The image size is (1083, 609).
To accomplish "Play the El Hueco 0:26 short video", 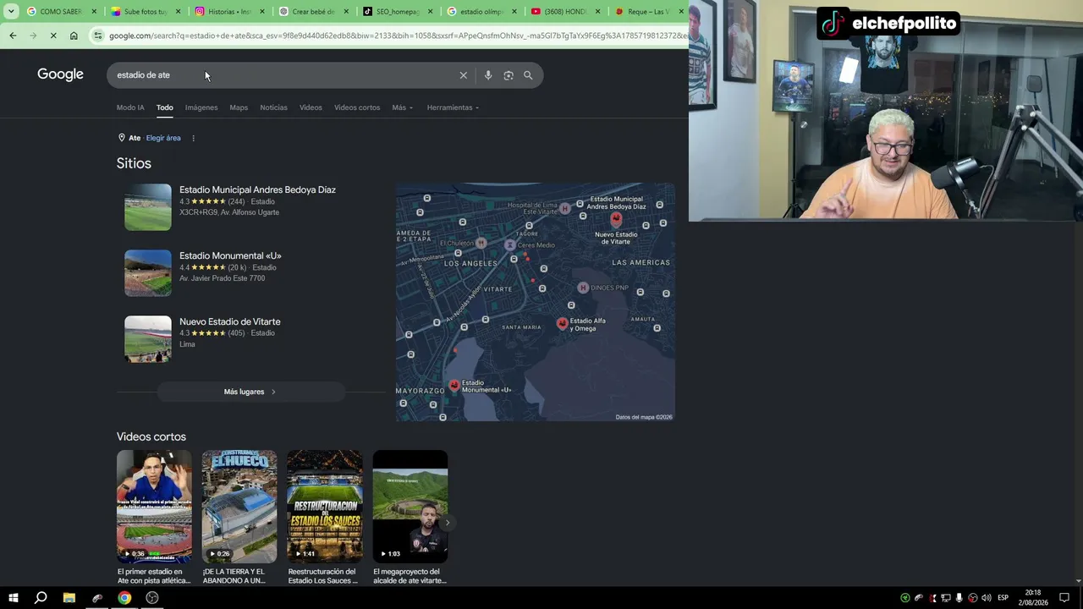I will (x=239, y=507).
